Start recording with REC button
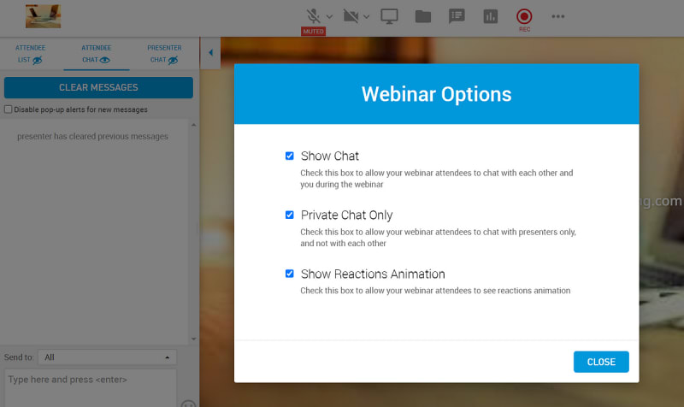684x407 pixels. click(x=524, y=16)
